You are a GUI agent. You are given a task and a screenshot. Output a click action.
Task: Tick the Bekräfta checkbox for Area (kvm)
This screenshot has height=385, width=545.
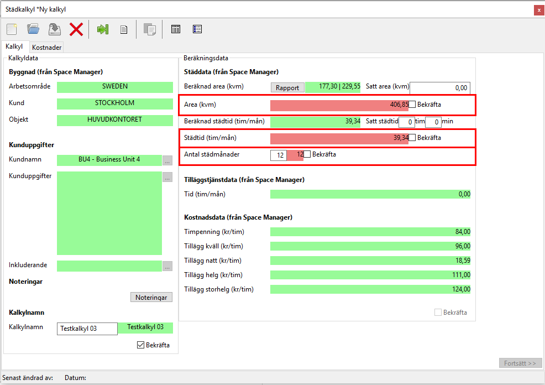click(412, 104)
